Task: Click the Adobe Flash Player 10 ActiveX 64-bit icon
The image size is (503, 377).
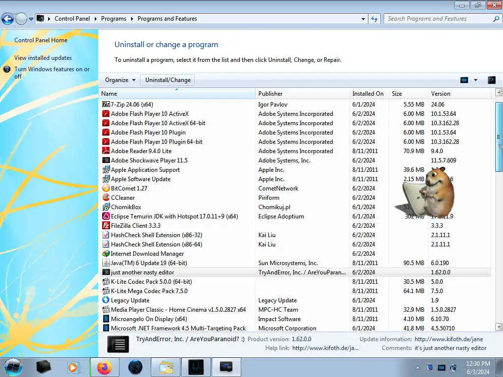Action: coord(106,123)
